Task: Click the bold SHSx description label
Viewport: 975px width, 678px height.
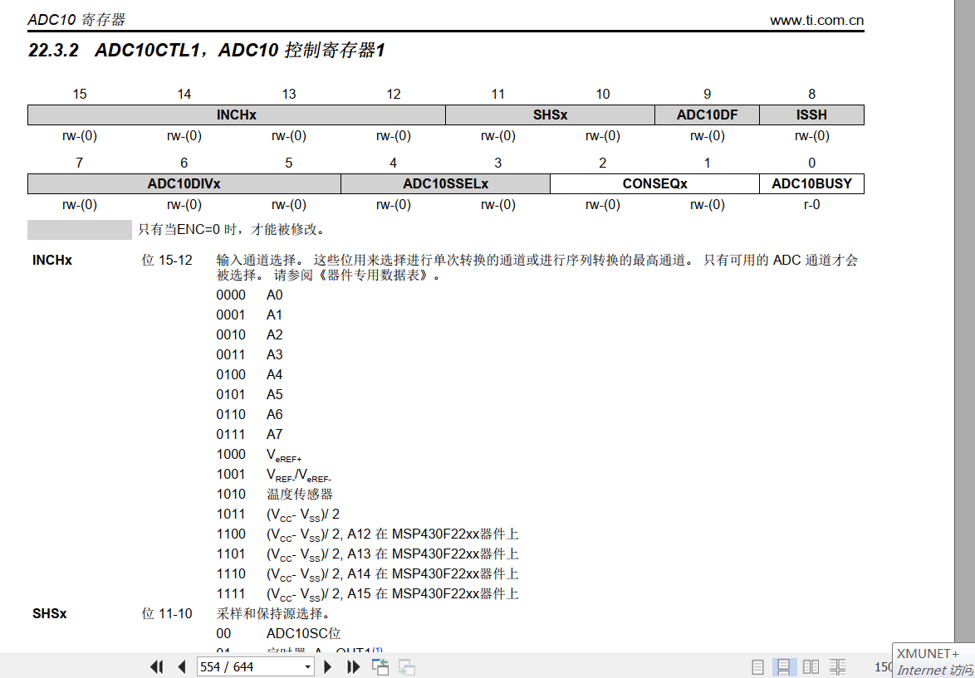Action: click(49, 614)
